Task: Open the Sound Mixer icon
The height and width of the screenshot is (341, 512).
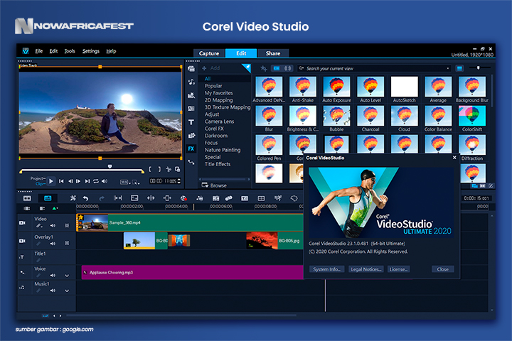Action: (200, 198)
